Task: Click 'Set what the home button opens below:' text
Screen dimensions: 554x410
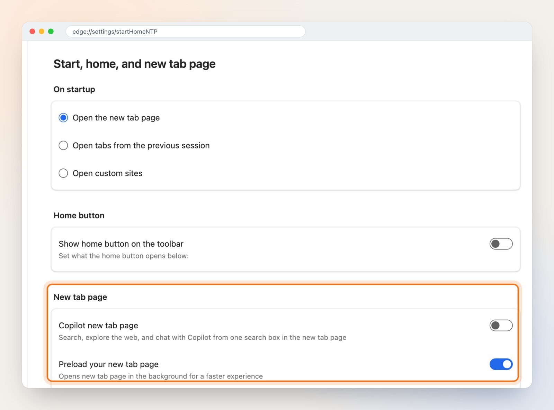Action: 124,256
